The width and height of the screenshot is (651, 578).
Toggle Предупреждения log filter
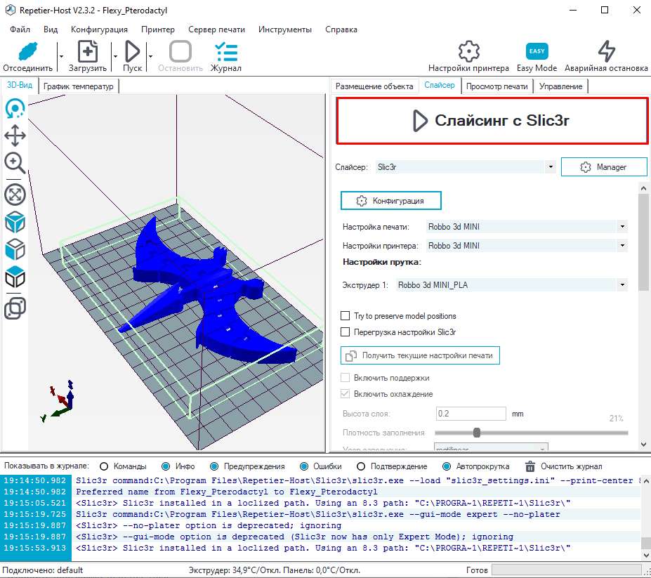click(214, 466)
